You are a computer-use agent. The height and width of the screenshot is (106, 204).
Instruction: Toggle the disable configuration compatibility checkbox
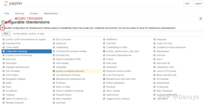coord(3,27)
